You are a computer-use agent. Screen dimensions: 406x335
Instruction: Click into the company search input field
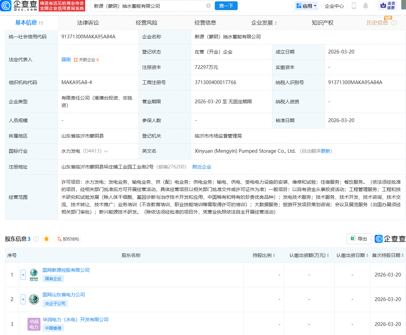pyautogui.click(x=148, y=6)
